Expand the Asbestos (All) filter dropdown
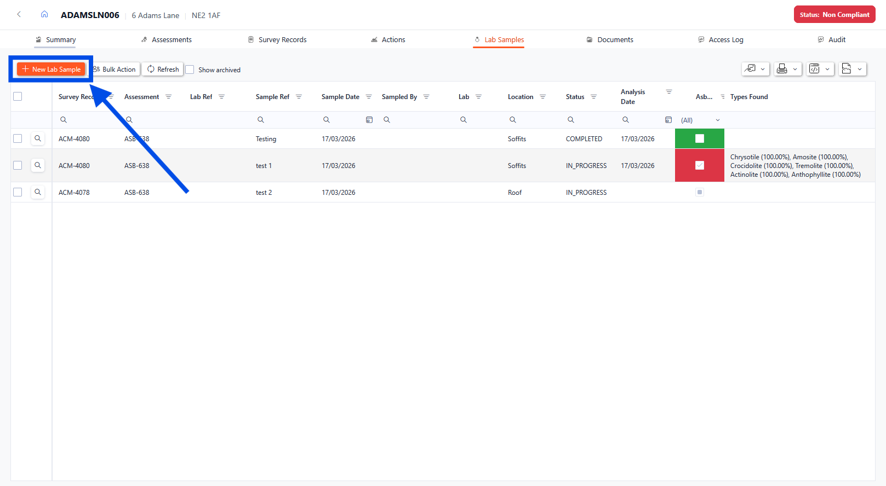886x486 pixels. pyautogui.click(x=717, y=120)
